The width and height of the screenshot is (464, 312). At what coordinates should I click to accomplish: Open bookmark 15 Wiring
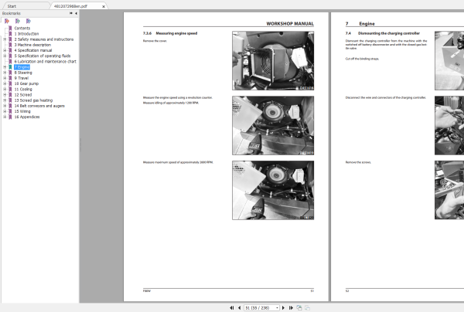pyautogui.click(x=22, y=111)
